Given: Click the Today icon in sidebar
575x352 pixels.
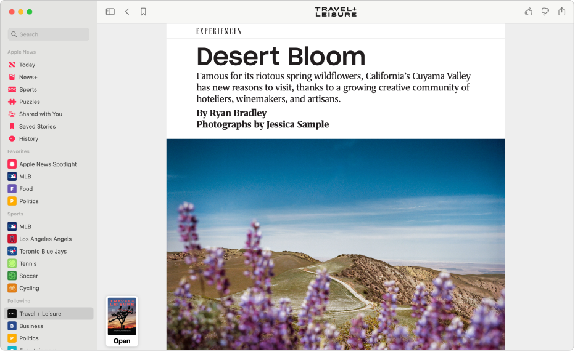Looking at the screenshot, I should click(x=12, y=65).
